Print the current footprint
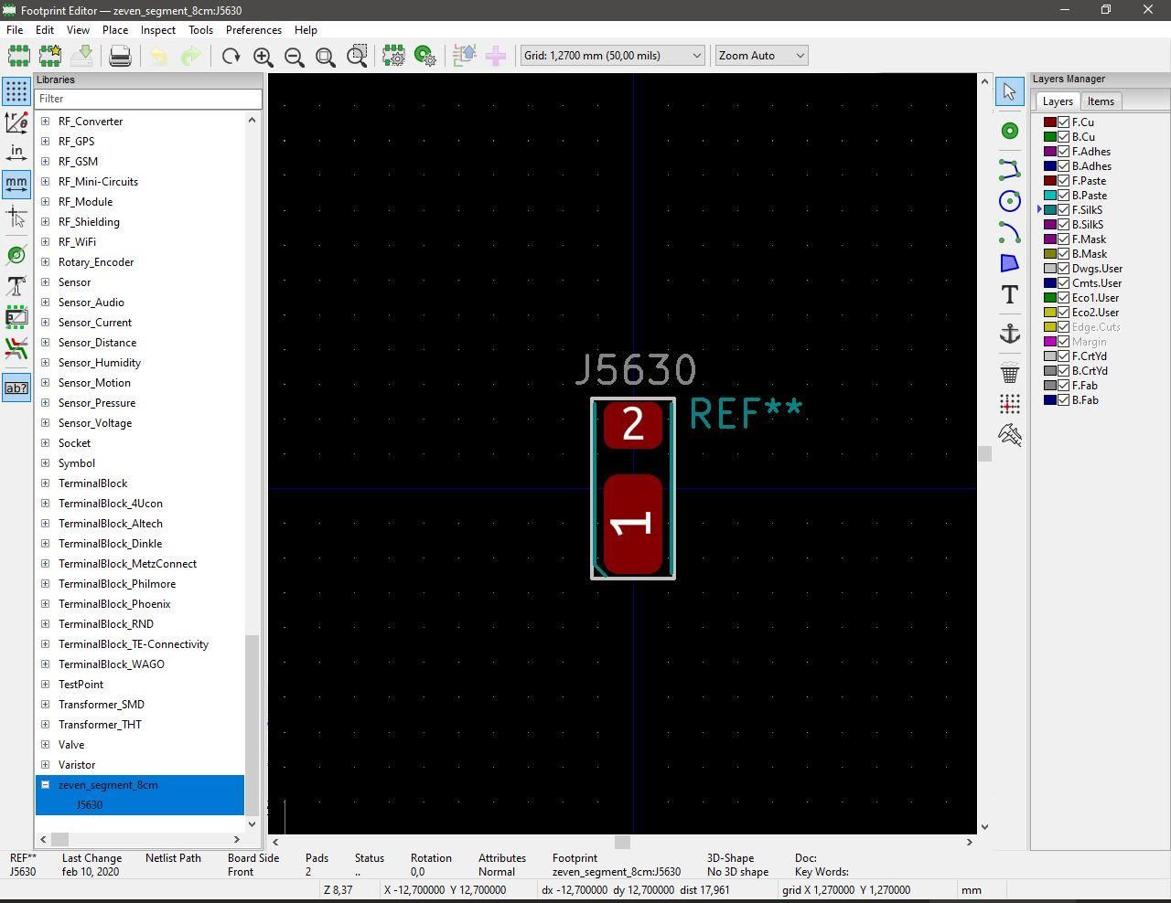Screen dimensions: 1171x903 119,56
